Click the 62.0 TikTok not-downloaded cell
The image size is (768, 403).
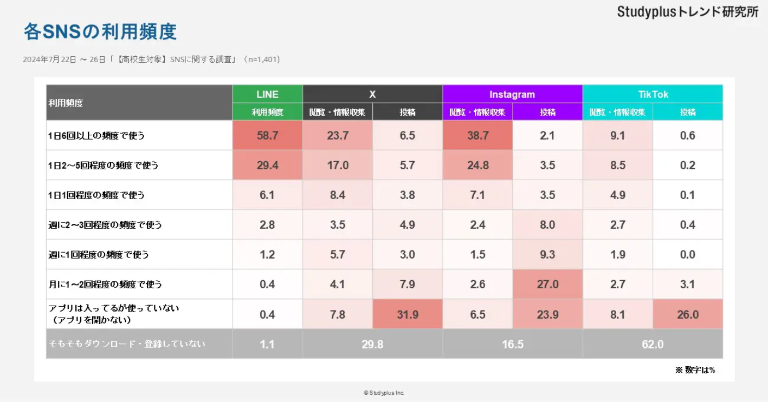(x=653, y=344)
